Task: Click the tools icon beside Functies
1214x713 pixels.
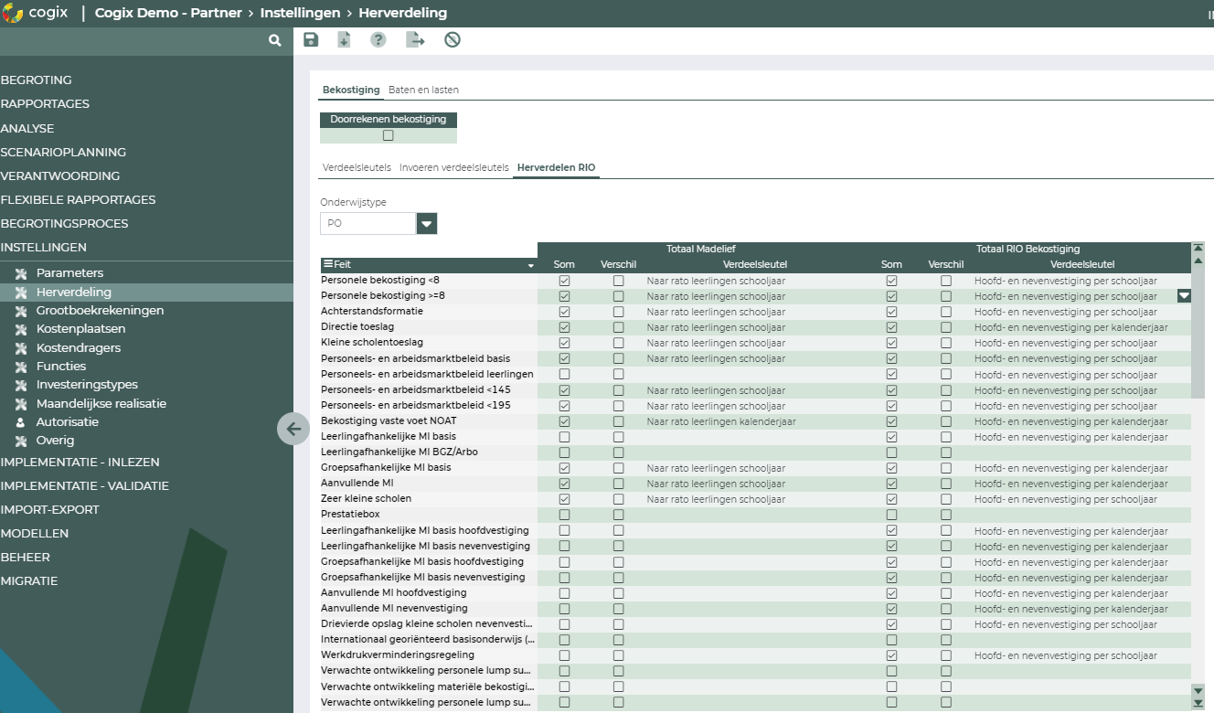Action: click(x=21, y=367)
